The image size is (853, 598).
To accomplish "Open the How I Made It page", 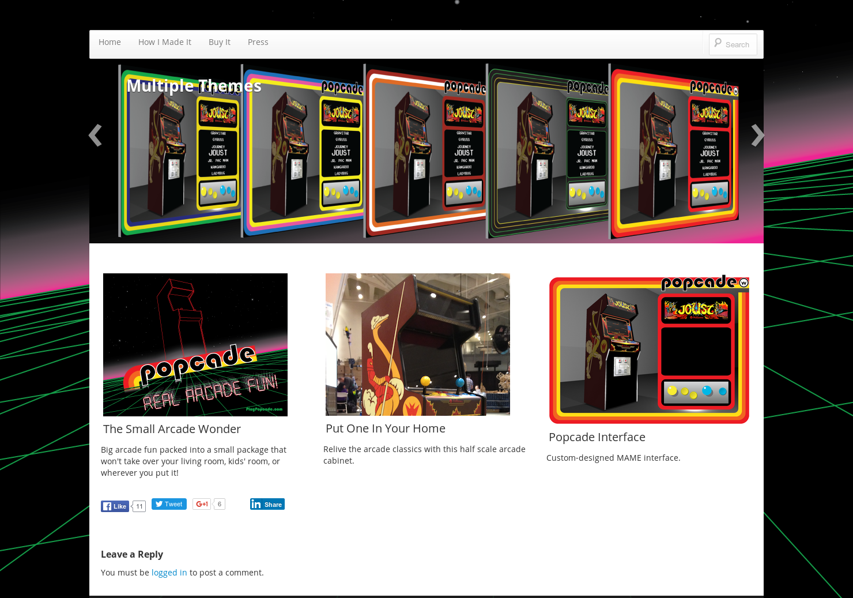I will (165, 42).
